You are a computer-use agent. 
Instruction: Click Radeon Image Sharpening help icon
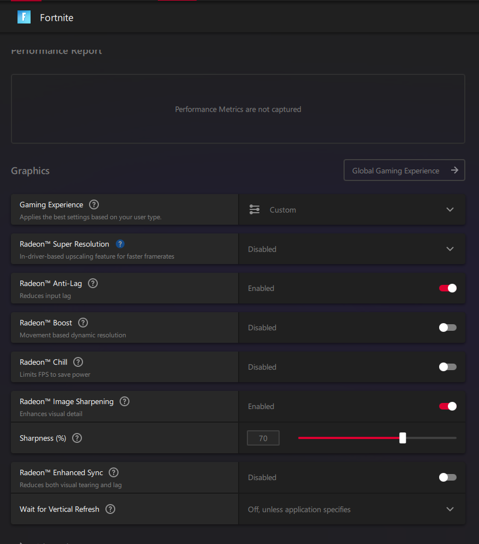pos(125,401)
